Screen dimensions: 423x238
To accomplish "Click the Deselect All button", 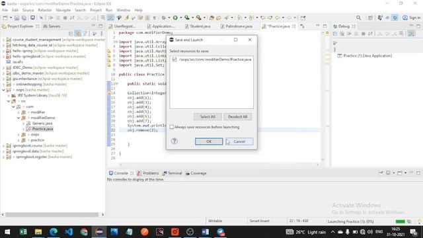I will (x=237, y=116).
